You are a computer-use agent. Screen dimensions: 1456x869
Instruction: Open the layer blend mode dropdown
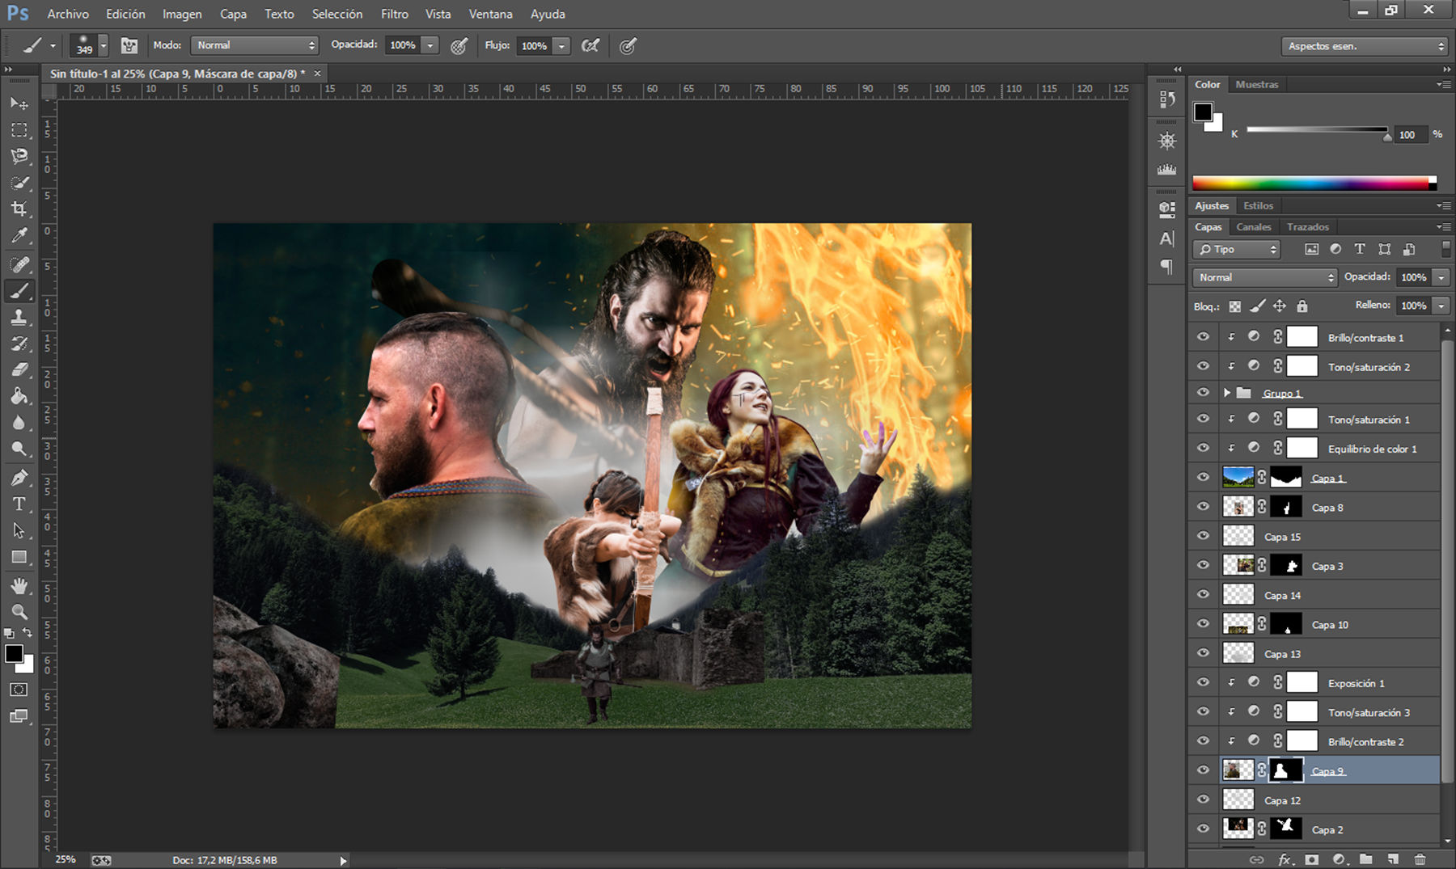pyautogui.click(x=1264, y=277)
